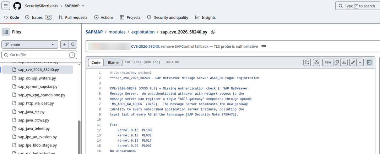Click the 'No workaround.' code line

[x=123, y=151]
